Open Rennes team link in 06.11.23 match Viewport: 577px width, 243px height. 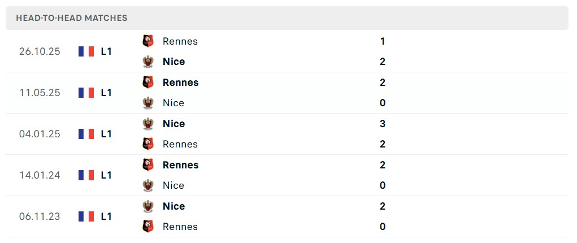[180, 227]
